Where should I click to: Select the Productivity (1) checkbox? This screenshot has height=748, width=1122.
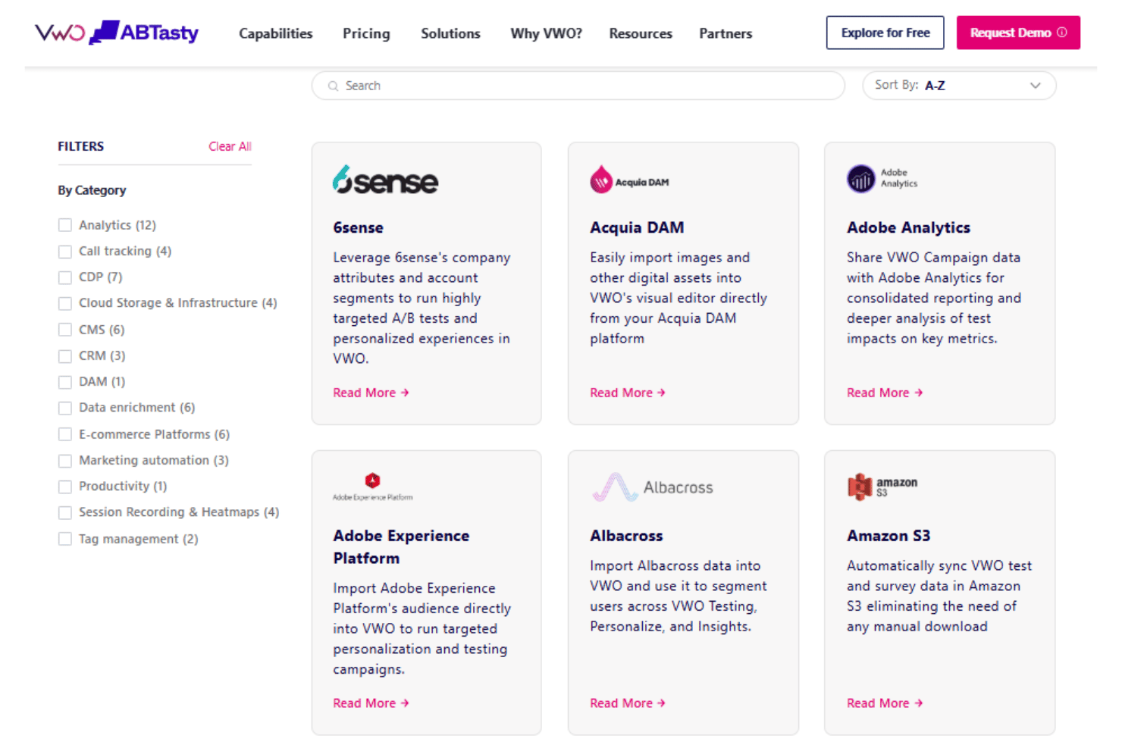[x=65, y=487]
